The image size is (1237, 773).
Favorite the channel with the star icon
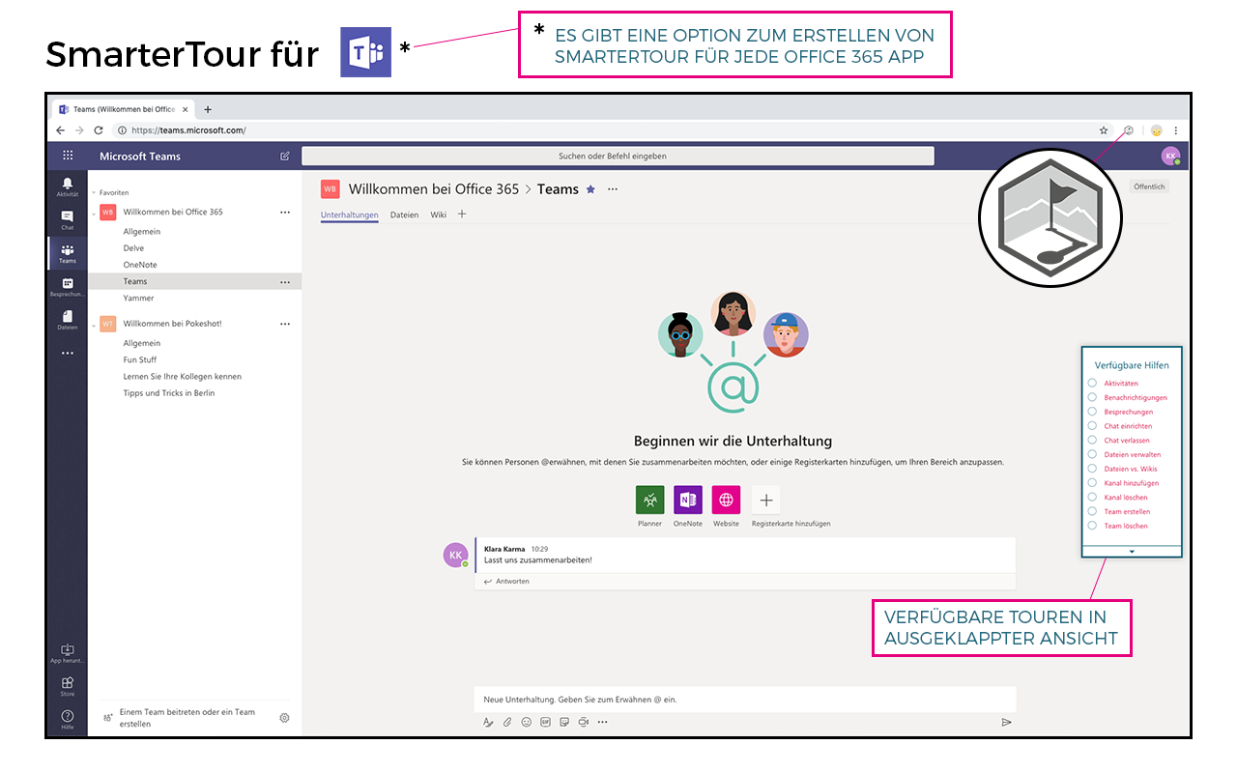point(590,189)
